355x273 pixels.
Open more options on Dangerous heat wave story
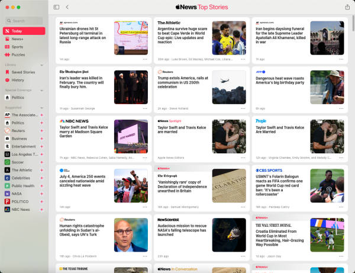click(x=341, y=108)
